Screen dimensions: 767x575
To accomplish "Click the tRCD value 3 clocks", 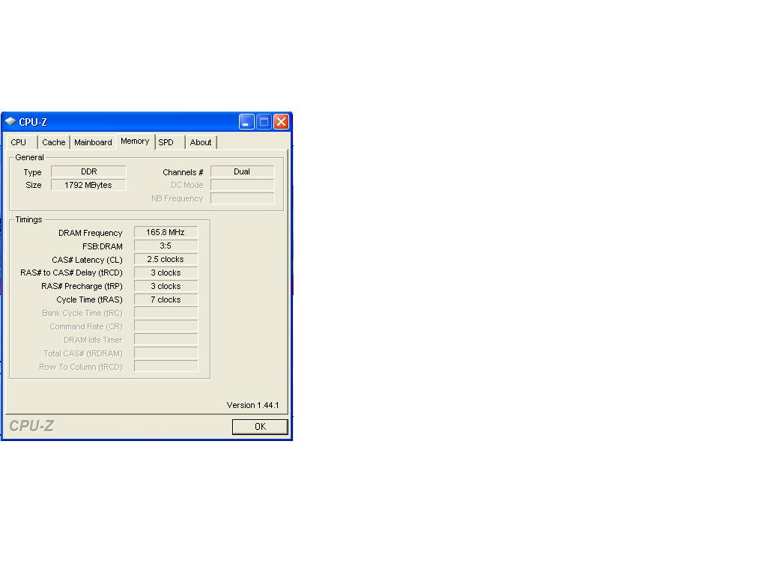I will pyautogui.click(x=166, y=273).
